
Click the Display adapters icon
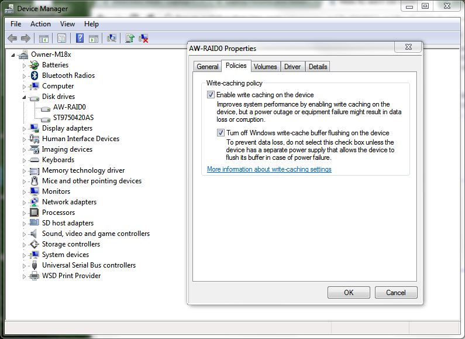coord(35,128)
